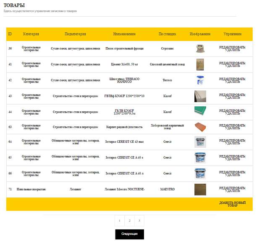262x241 pixels.
Task: Click the Изображение column header
Action: 200,34
